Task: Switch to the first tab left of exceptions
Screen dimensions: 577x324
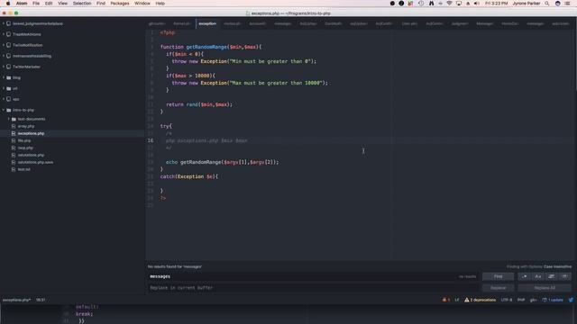Action: pos(182,23)
